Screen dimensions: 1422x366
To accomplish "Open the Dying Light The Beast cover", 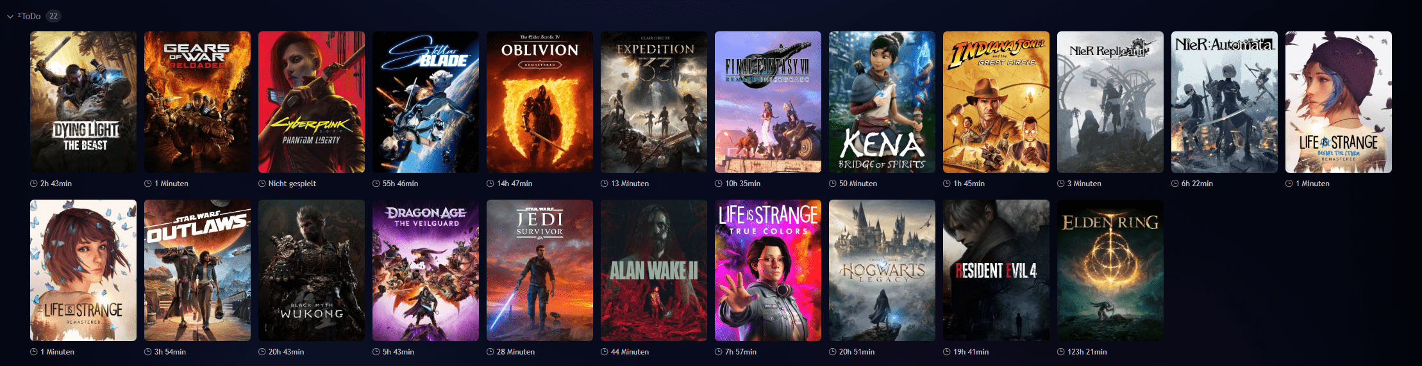I will coord(83,102).
